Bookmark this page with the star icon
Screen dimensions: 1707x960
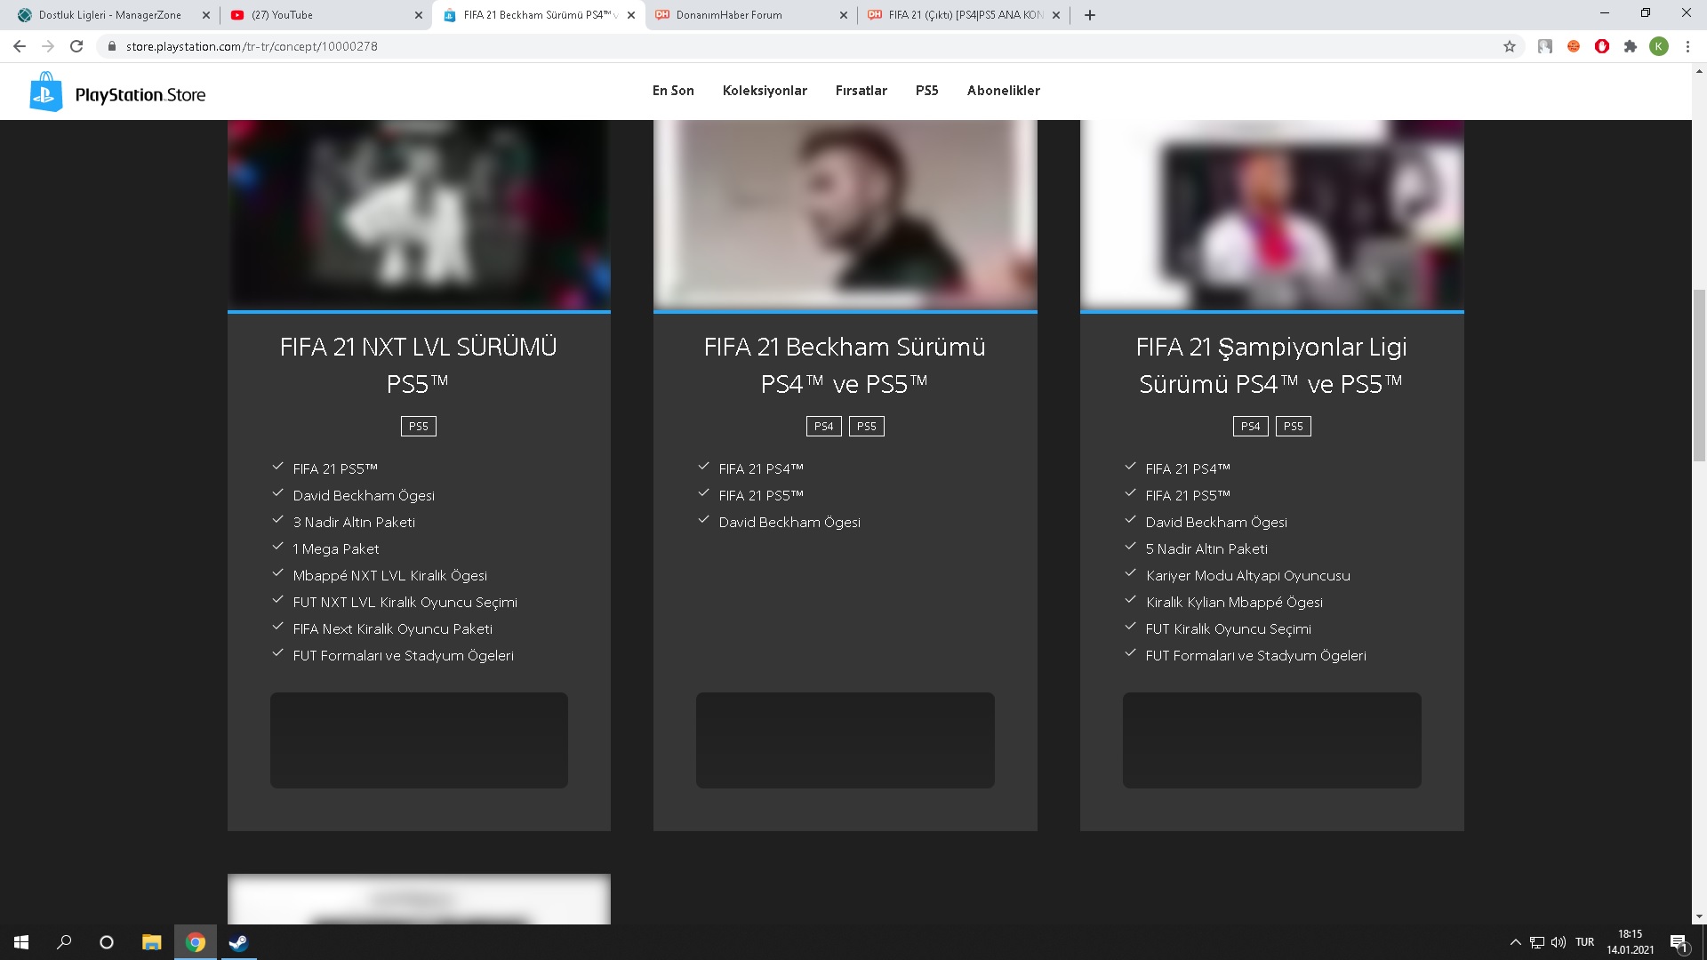point(1510,46)
